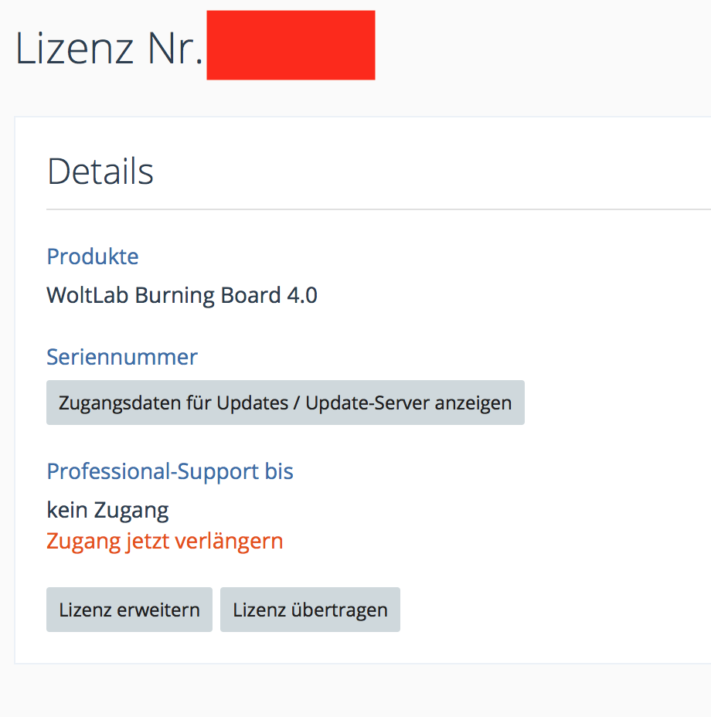The image size is (711, 717).
Task: Open the Zugang jetzt verlängern link
Action: pos(165,541)
